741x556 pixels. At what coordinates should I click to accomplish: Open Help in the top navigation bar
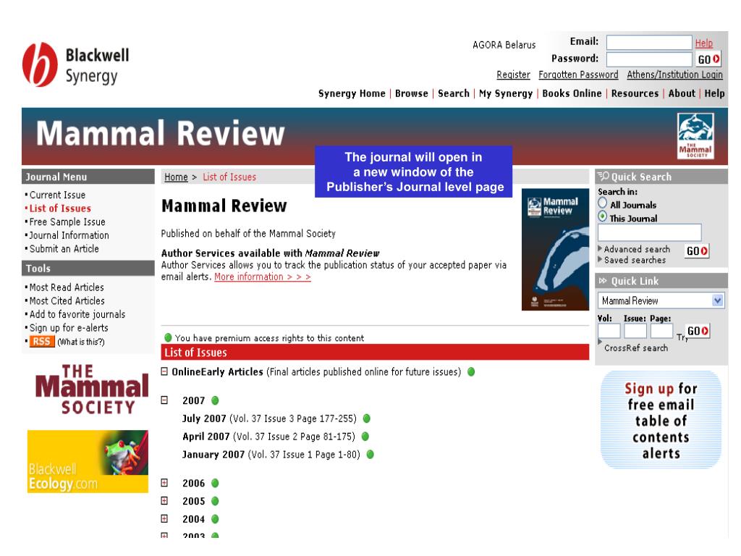point(714,93)
